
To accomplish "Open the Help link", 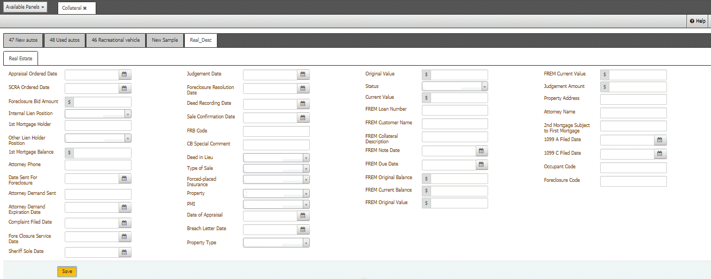I will point(697,21).
